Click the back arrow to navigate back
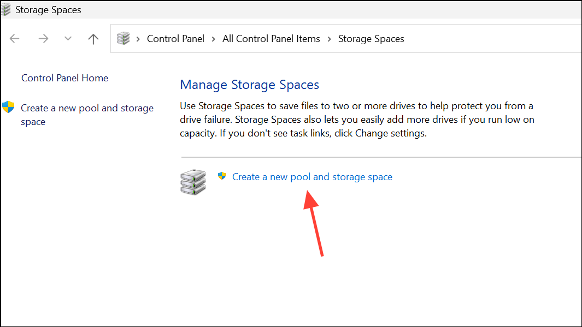582x327 pixels. pos(14,38)
